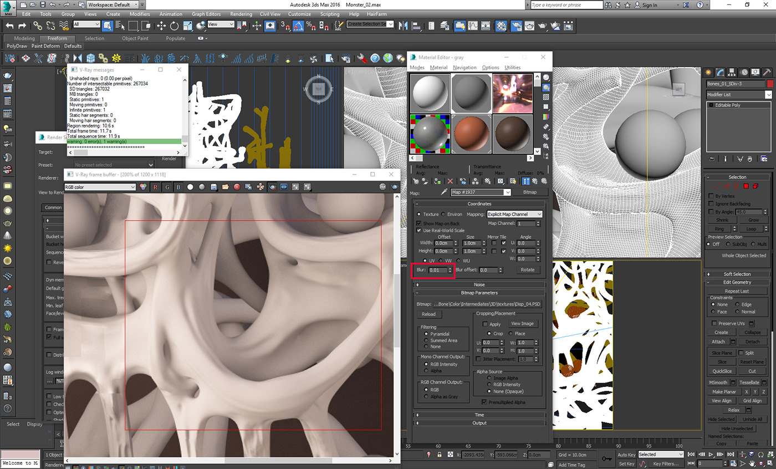776x469 pixels.
Task: Open RGB color channel dropdown
Action: point(100,187)
